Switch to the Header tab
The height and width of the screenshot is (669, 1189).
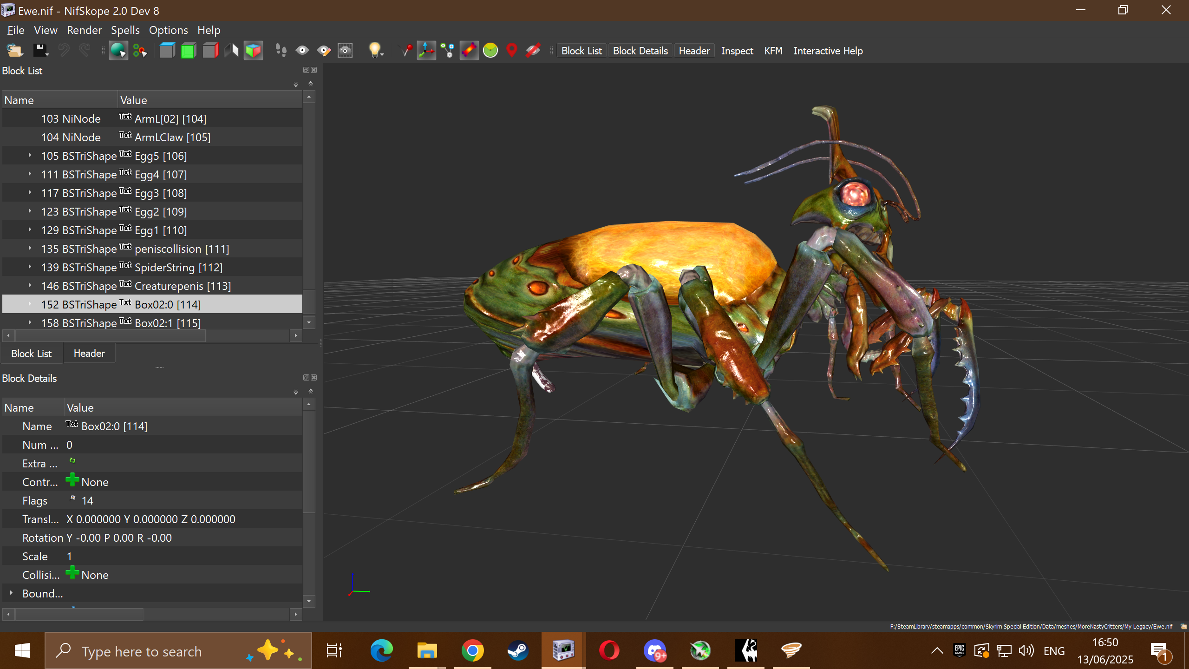[x=89, y=354]
